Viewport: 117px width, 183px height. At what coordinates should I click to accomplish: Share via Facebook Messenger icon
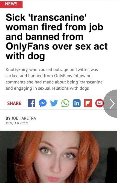[x=42, y=103]
